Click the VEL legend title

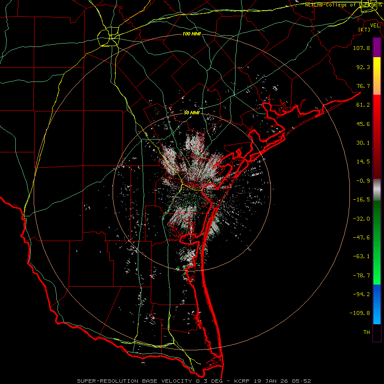pyautogui.click(x=375, y=26)
